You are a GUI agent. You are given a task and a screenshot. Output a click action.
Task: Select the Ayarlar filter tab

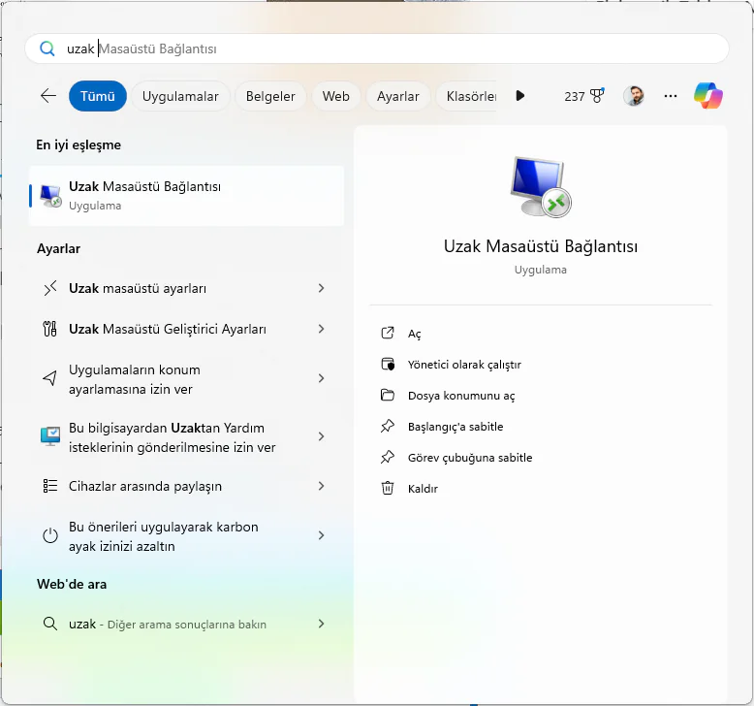tap(397, 96)
